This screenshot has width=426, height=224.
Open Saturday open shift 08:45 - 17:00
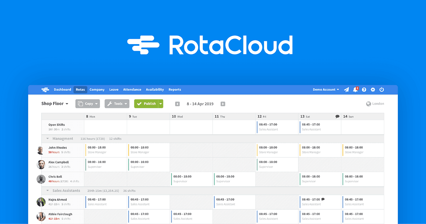[320, 127]
